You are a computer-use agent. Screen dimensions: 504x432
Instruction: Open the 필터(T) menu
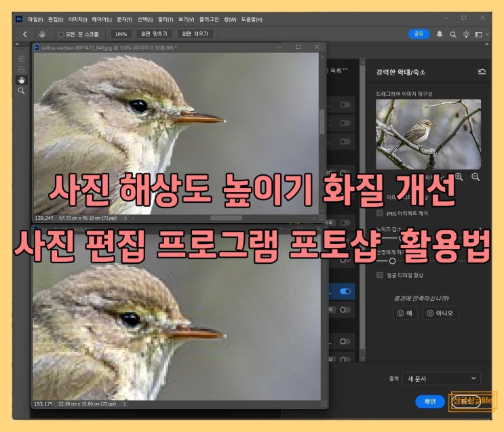tap(166, 20)
